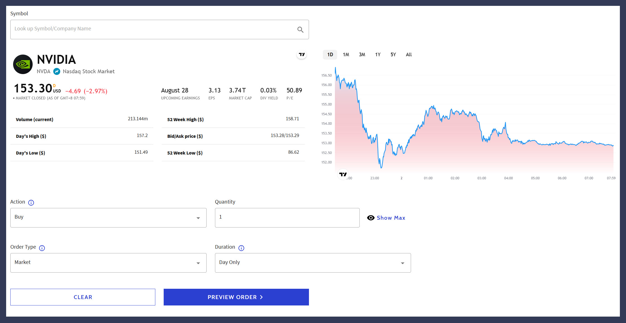Click the search magnifier icon
Viewport: 626px width, 323px height.
300,30
